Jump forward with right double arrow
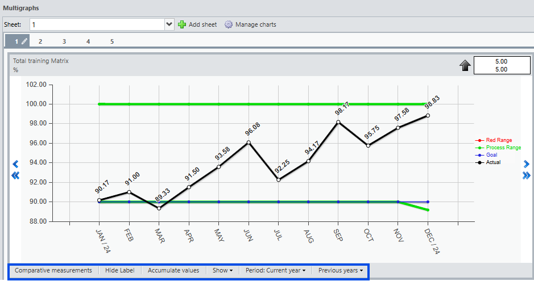 526,175
